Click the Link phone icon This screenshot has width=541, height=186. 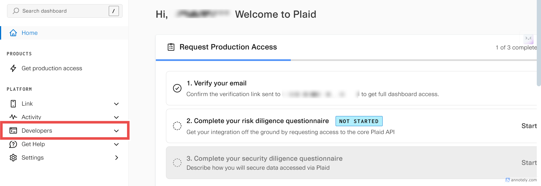tap(13, 104)
